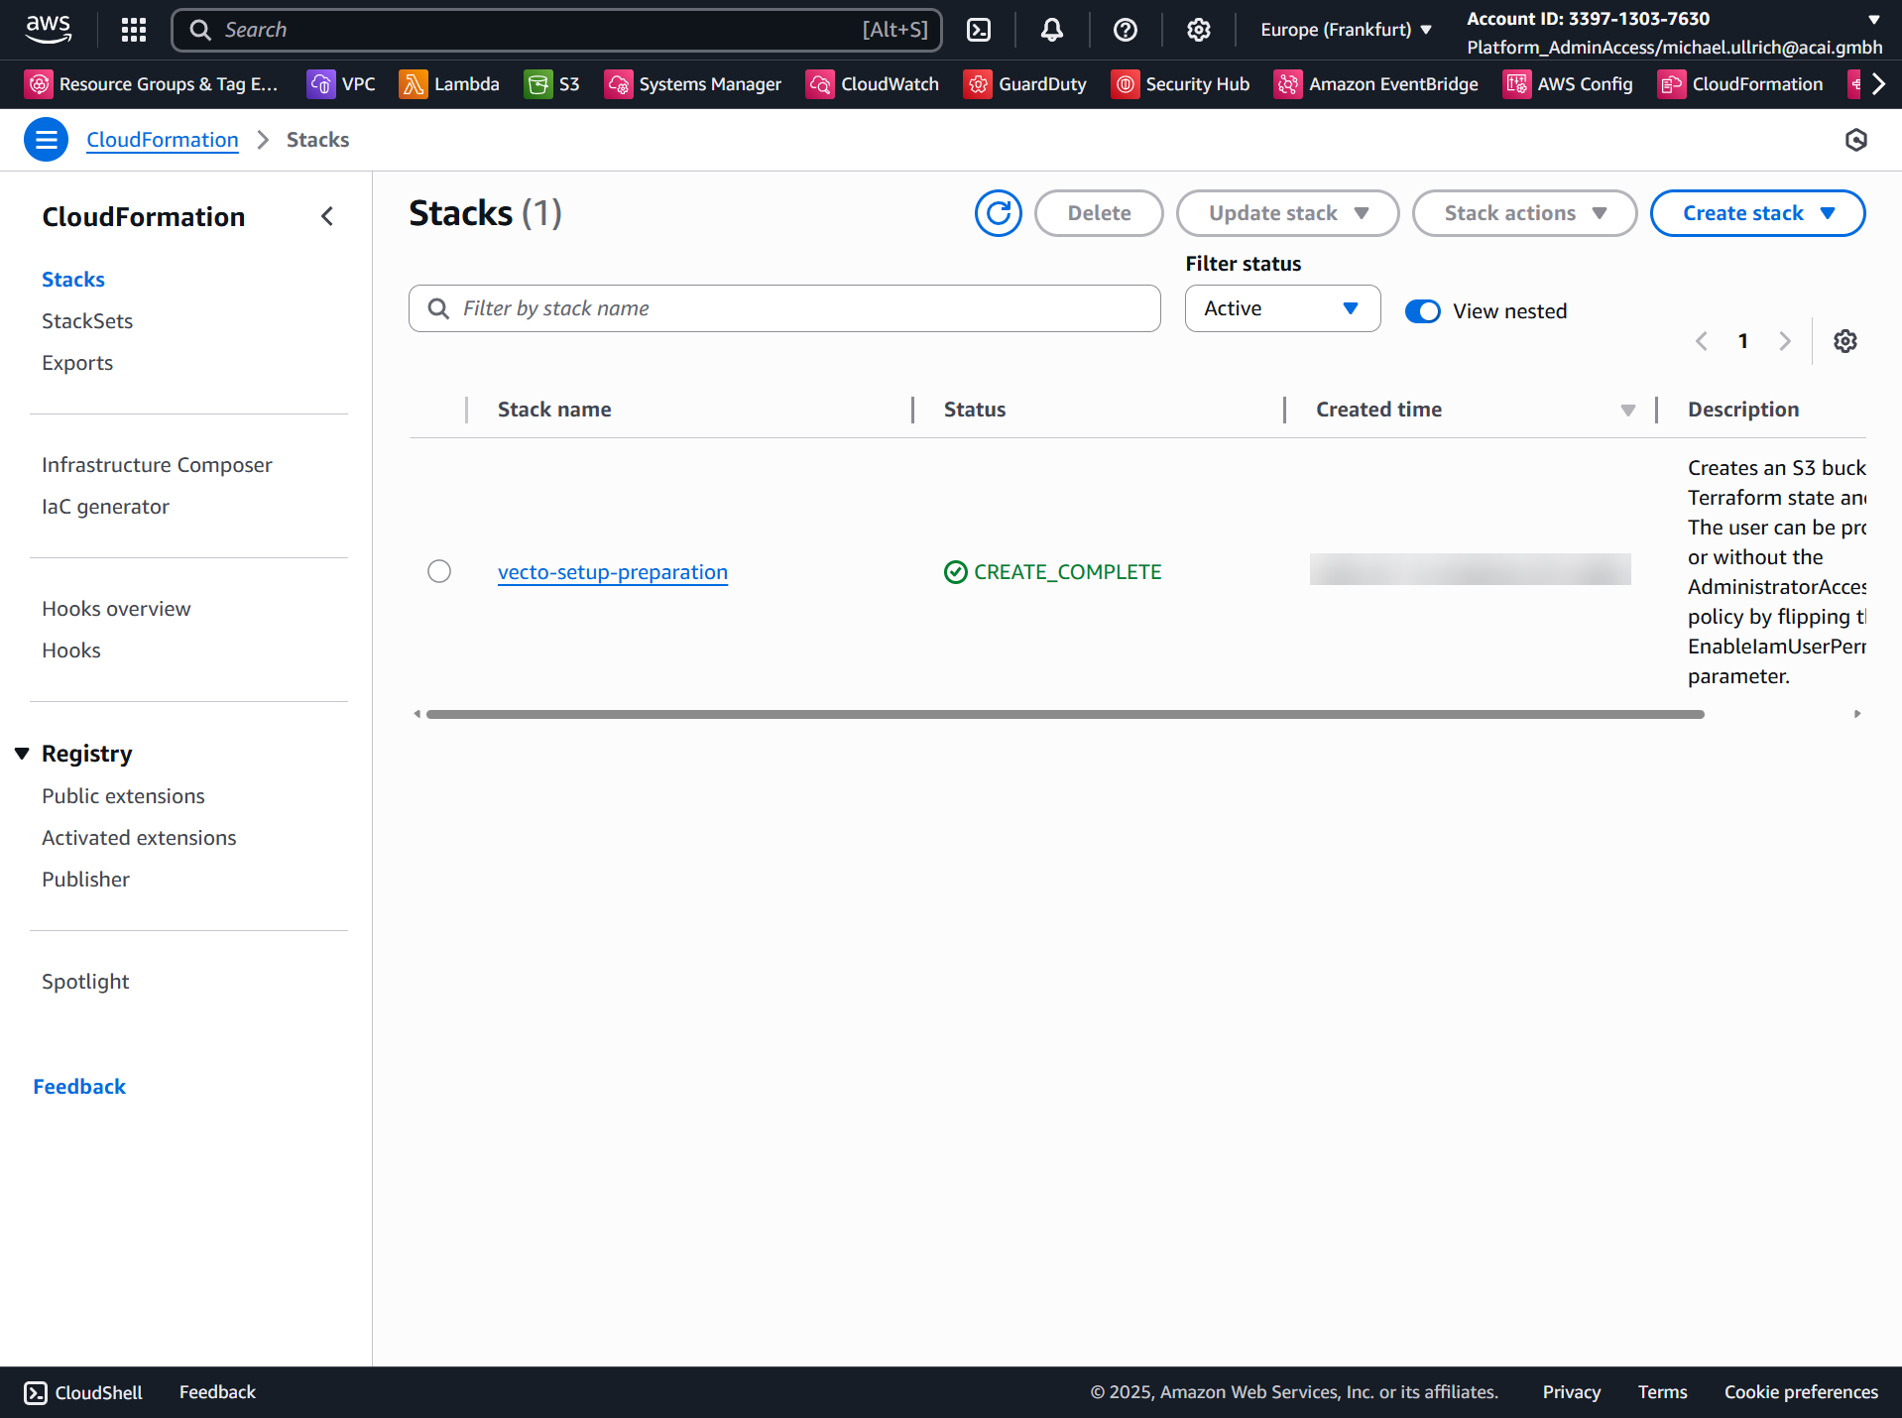Open table preferences gear icon
1902x1418 pixels.
1845,341
